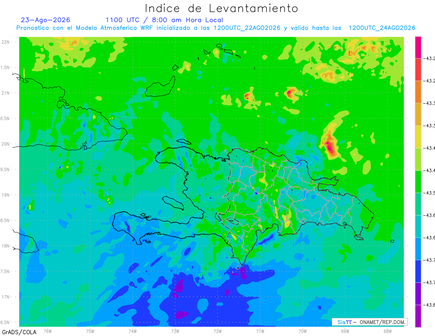This screenshot has width=435, height=336.
Task: Click the '17N' latitude label
Action: click(6, 297)
